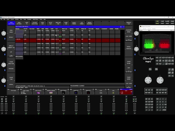Image resolution: width=175 pixels, height=131 pixels.
Task: Click END row at bottom of cue stack
Action: pos(19,57)
